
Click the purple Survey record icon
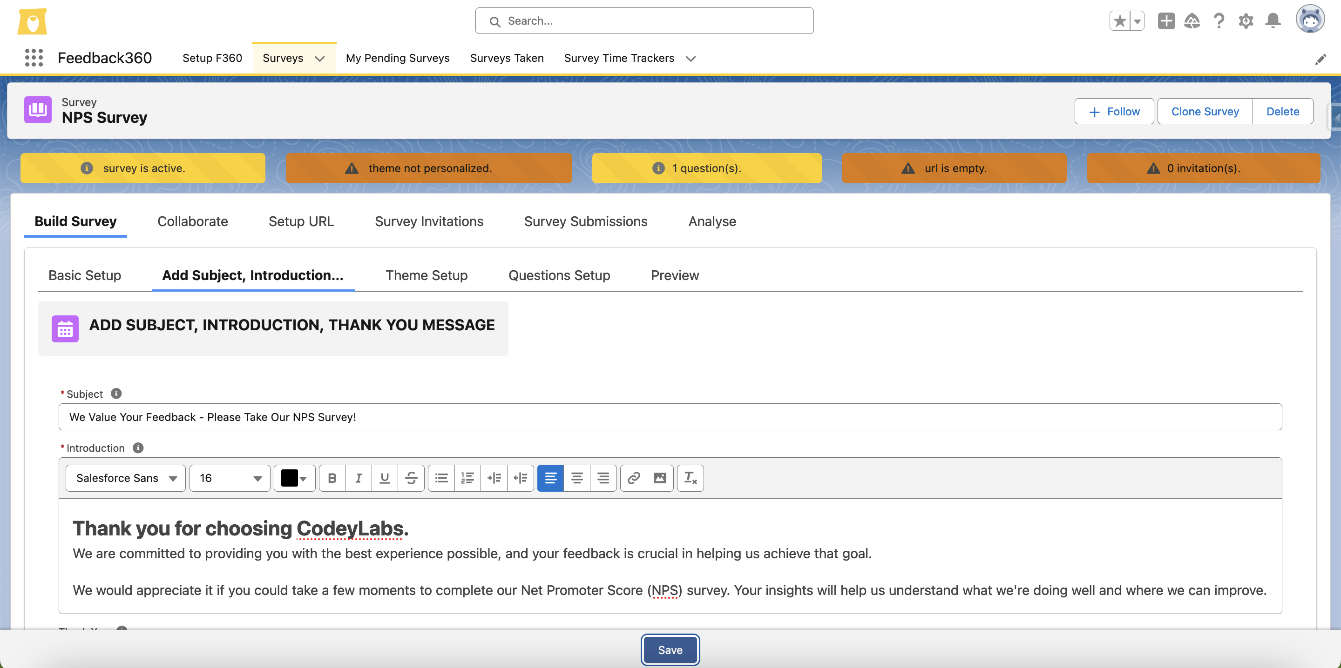tap(38, 110)
